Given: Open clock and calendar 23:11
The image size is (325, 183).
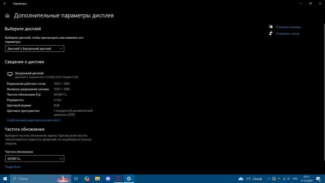Looking at the screenshot, I should (306, 179).
